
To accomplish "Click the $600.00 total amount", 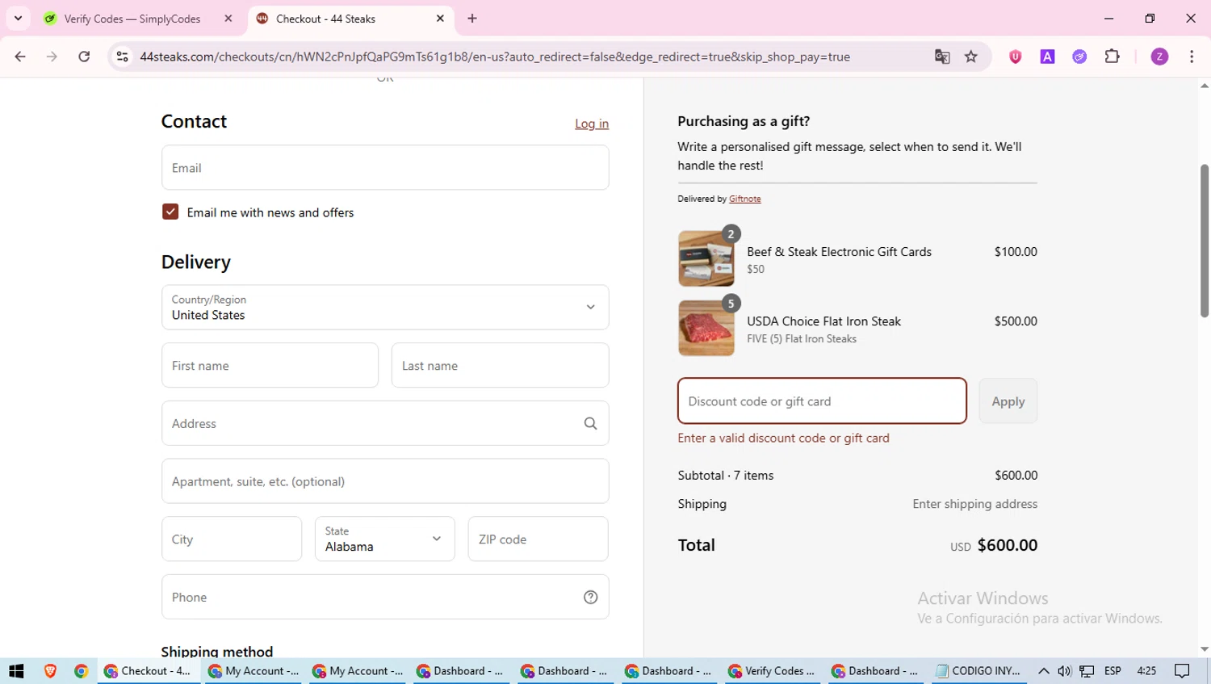I will 1007,545.
